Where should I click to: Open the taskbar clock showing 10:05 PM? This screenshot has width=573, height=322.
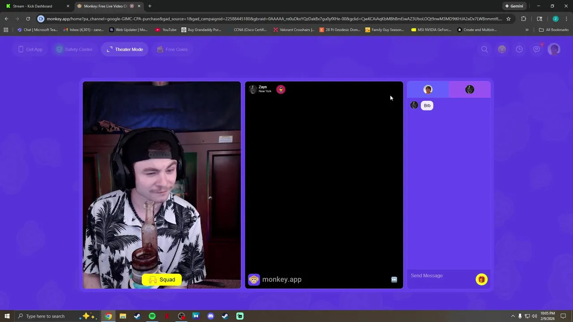547,316
